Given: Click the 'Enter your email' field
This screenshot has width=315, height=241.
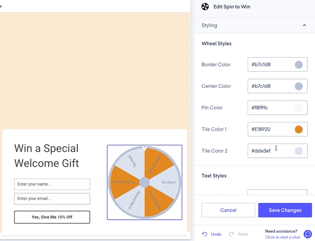Looking at the screenshot, I should point(52,199).
